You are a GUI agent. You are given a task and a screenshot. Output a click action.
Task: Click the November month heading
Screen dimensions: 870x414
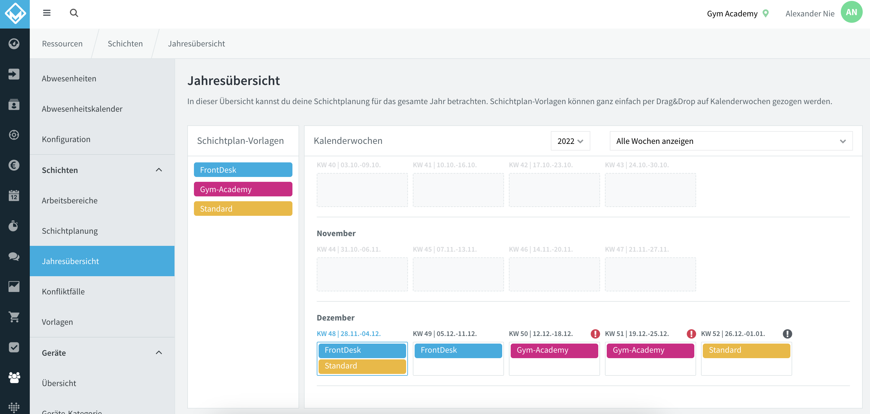[336, 233]
